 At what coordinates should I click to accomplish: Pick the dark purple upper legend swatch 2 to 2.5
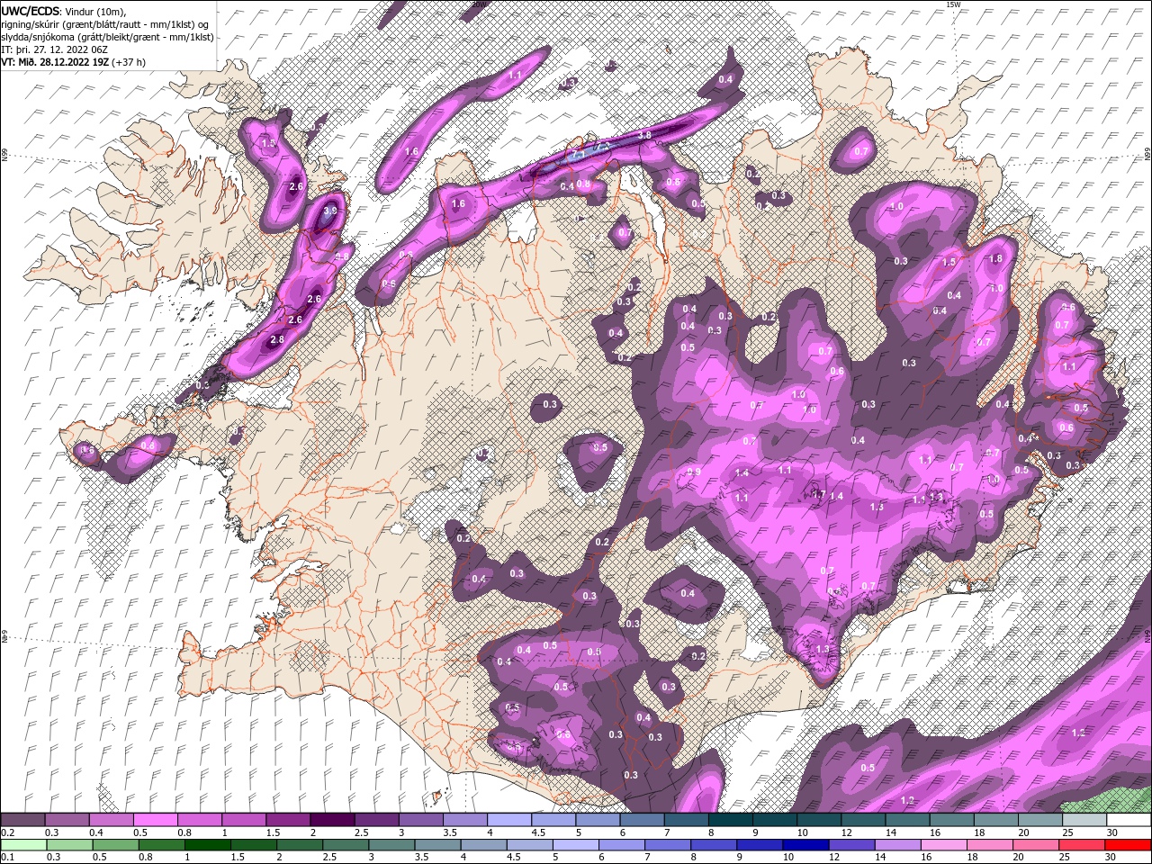[x=331, y=820]
